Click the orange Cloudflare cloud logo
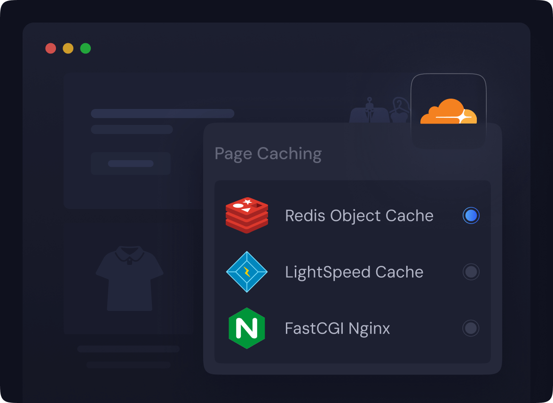The image size is (553, 403). tap(448, 112)
